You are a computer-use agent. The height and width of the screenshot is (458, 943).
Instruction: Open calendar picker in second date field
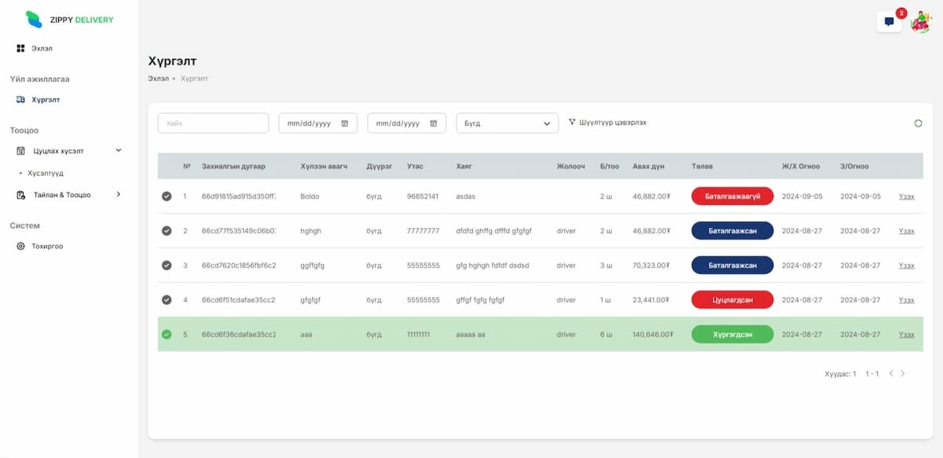434,123
